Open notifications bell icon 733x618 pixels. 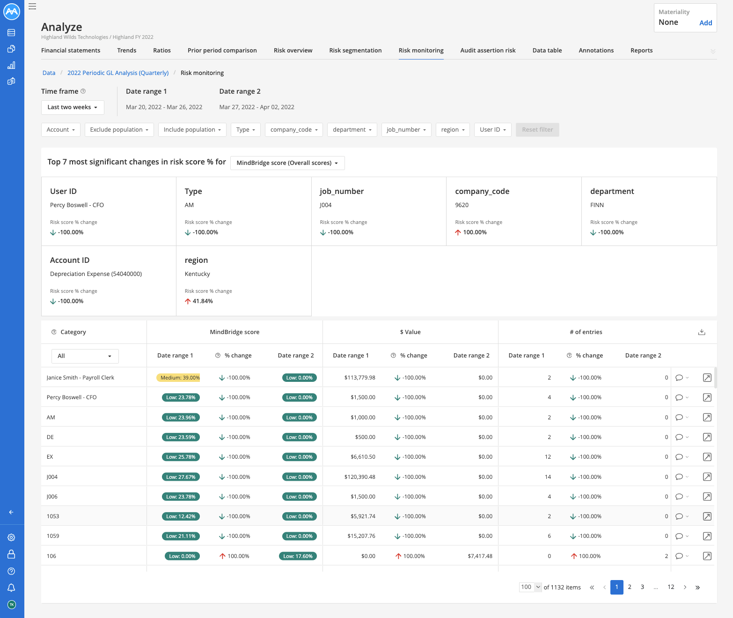click(x=11, y=588)
